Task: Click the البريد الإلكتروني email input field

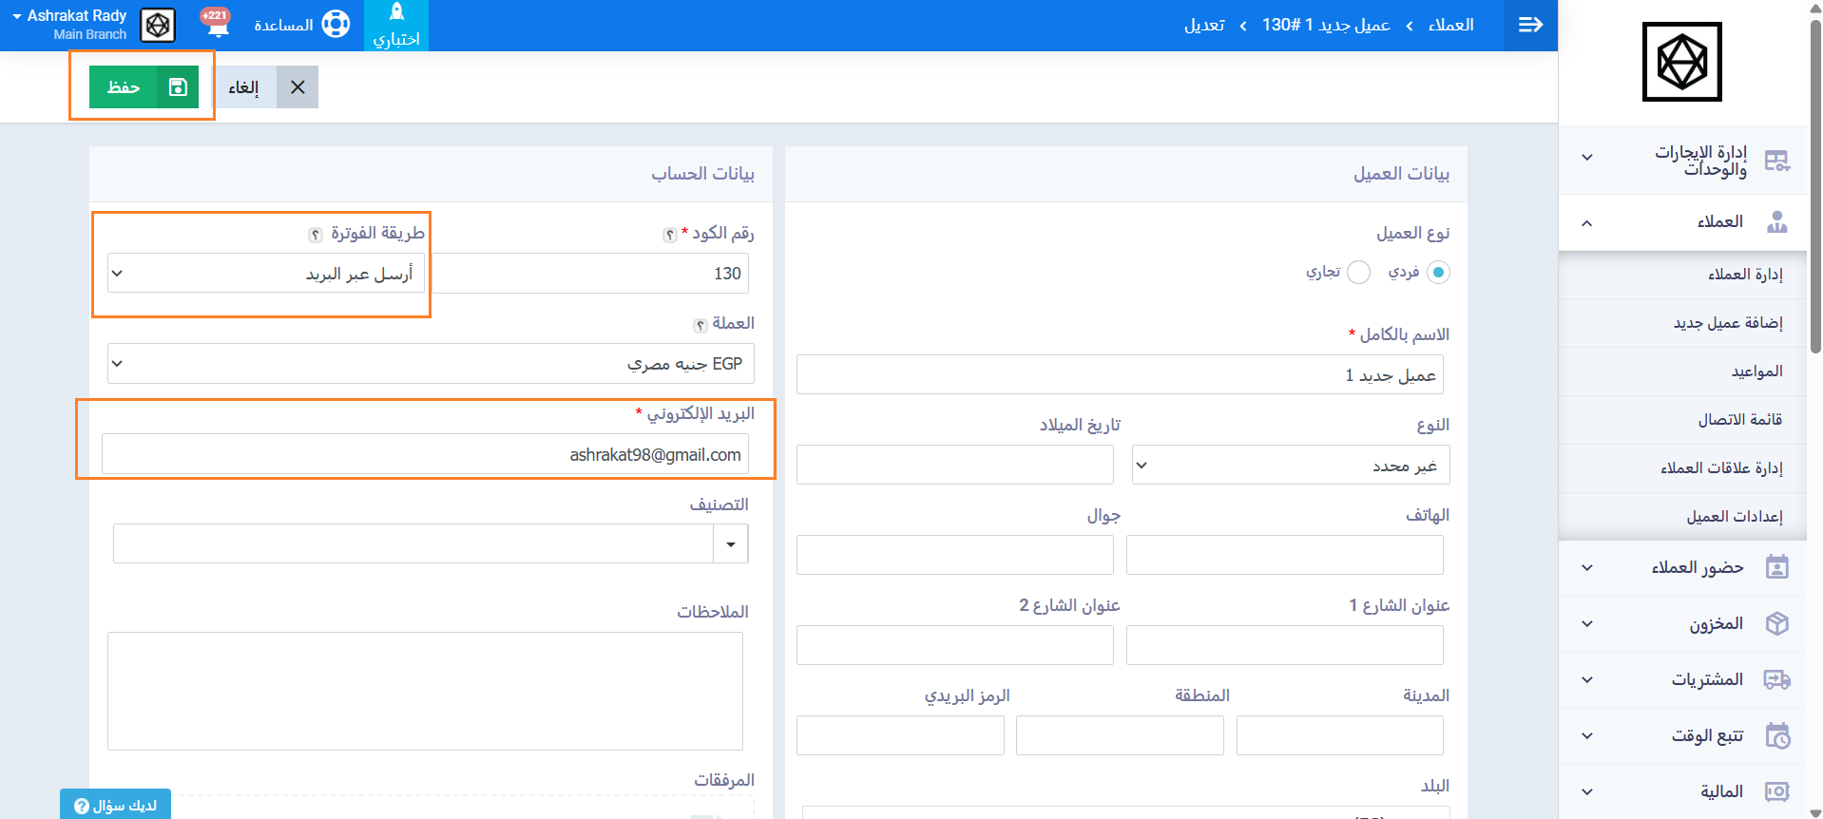Action: point(425,454)
